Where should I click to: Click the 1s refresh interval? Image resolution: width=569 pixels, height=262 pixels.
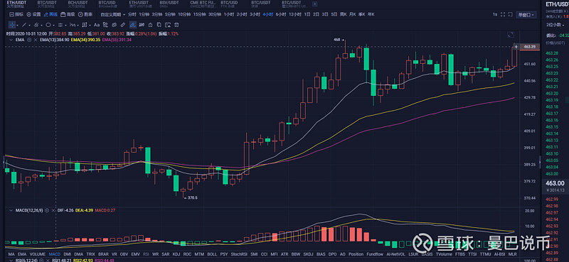495,14
